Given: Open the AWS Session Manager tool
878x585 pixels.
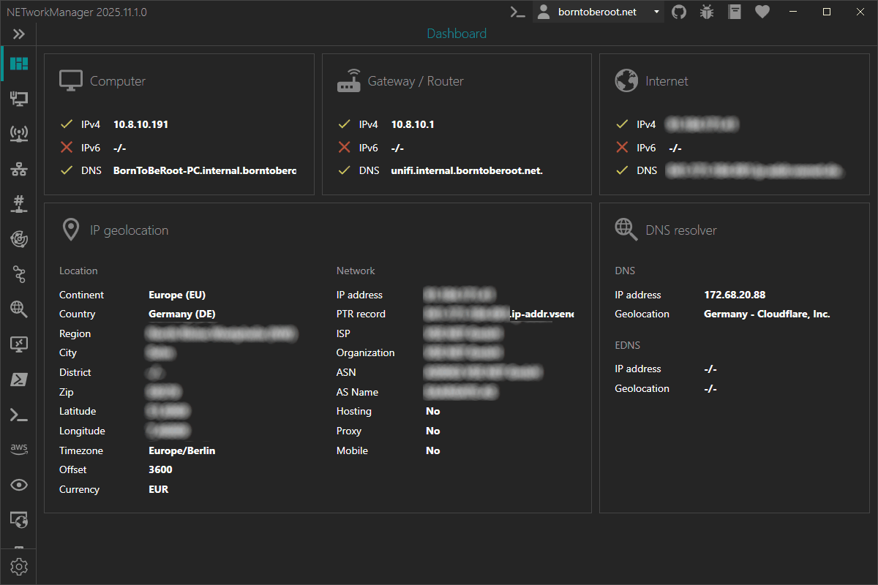Looking at the screenshot, I should tap(18, 448).
